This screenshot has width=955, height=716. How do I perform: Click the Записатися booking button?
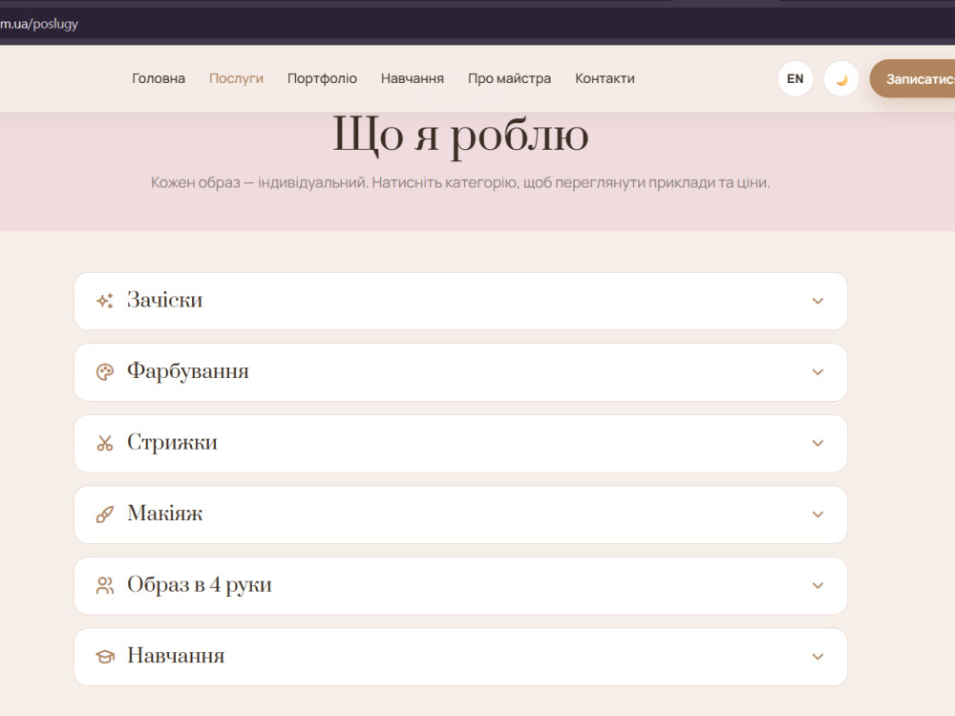(x=912, y=79)
